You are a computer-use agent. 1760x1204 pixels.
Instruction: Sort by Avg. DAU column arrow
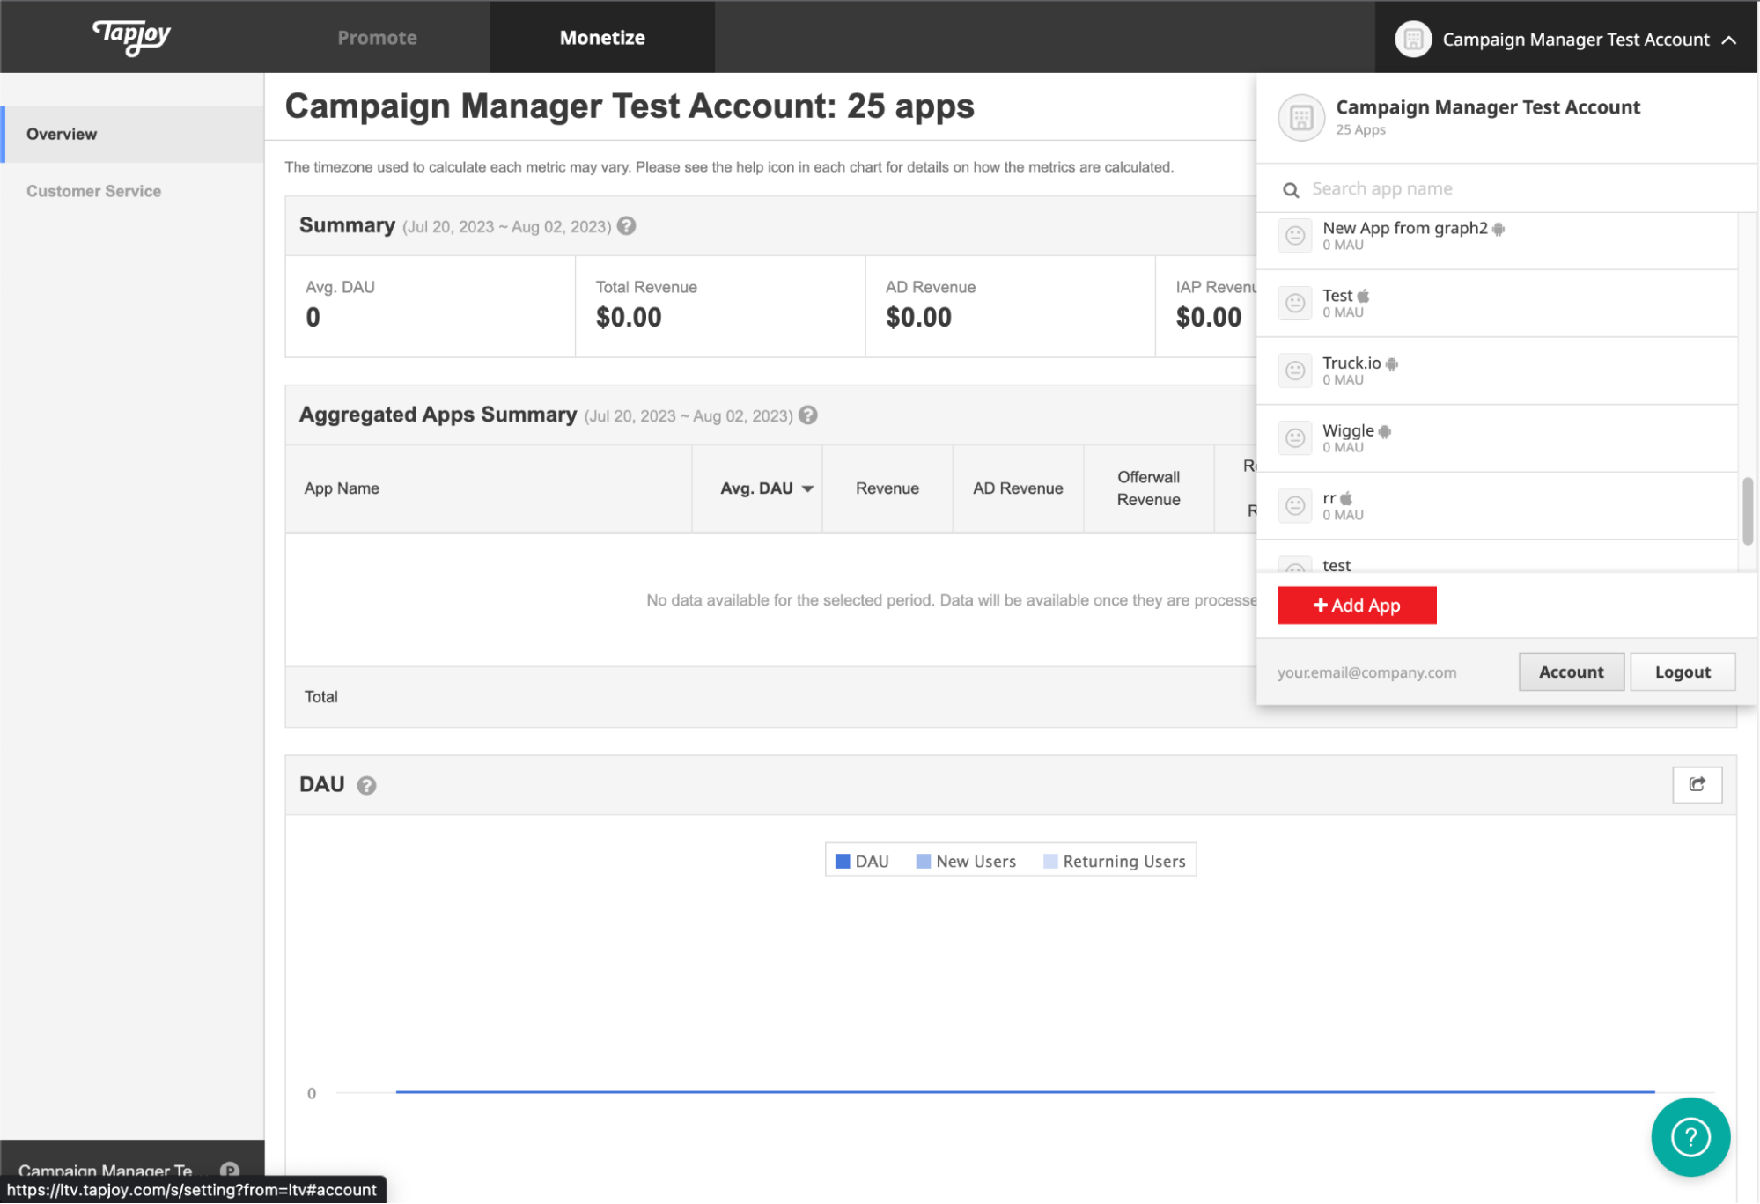click(x=807, y=488)
